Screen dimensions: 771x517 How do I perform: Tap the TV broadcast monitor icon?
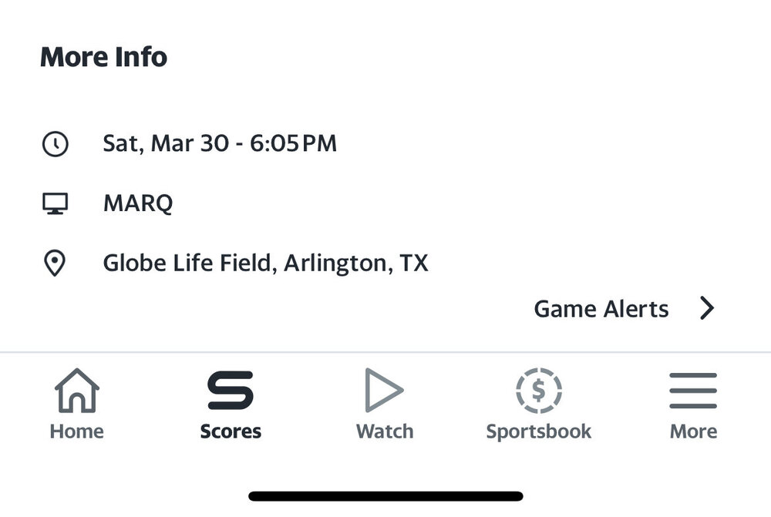click(x=55, y=203)
